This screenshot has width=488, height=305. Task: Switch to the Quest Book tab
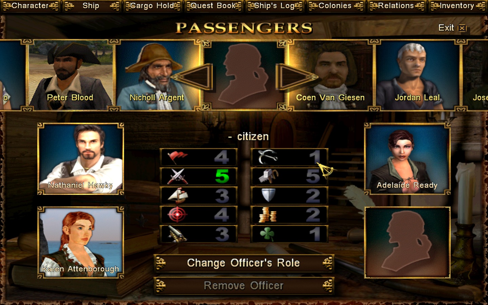[213, 6]
